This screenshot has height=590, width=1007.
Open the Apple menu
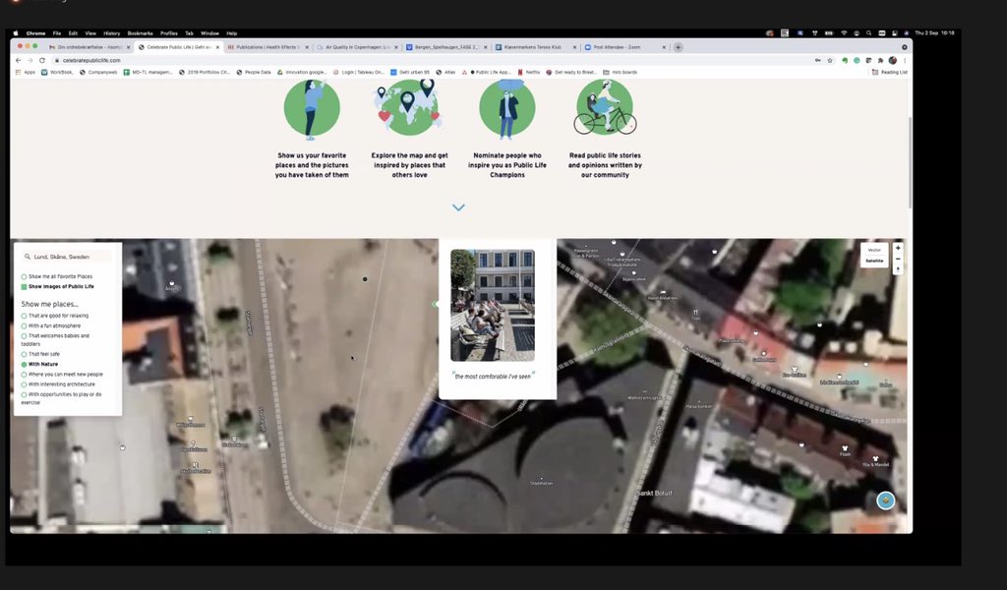(16, 33)
